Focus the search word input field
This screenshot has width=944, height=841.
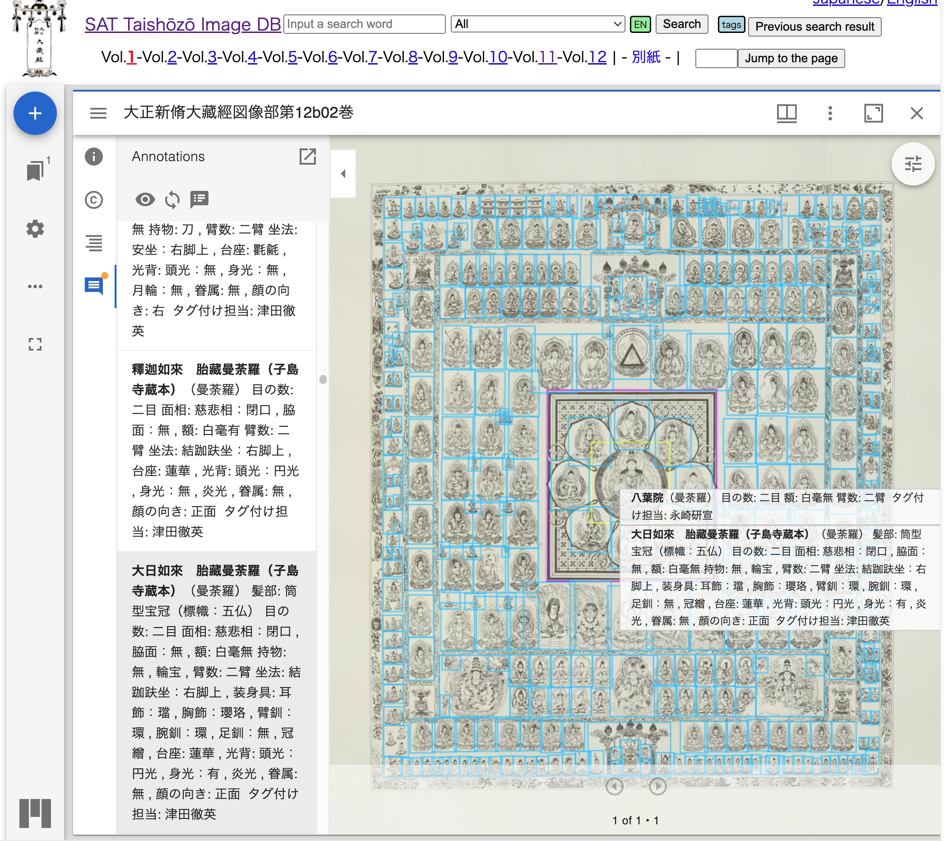[365, 24]
